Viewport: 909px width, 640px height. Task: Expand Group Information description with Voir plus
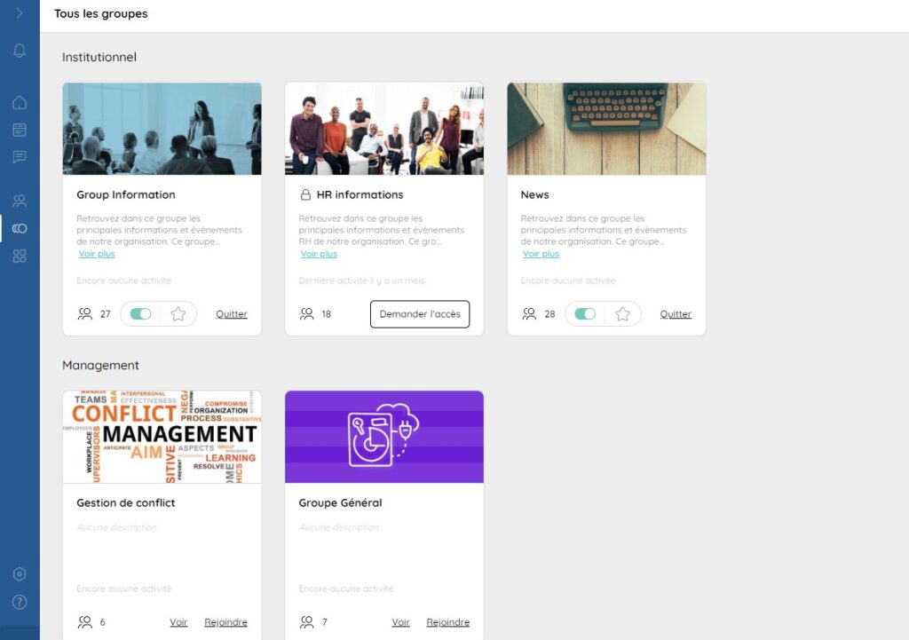[x=97, y=254]
